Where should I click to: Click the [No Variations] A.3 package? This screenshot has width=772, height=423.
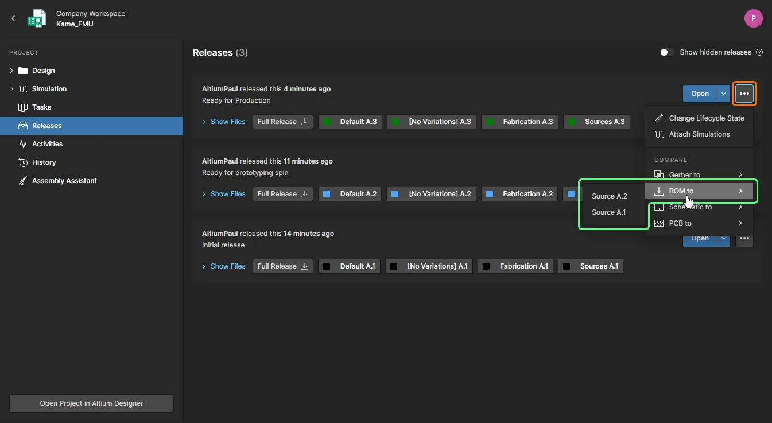[x=432, y=122]
